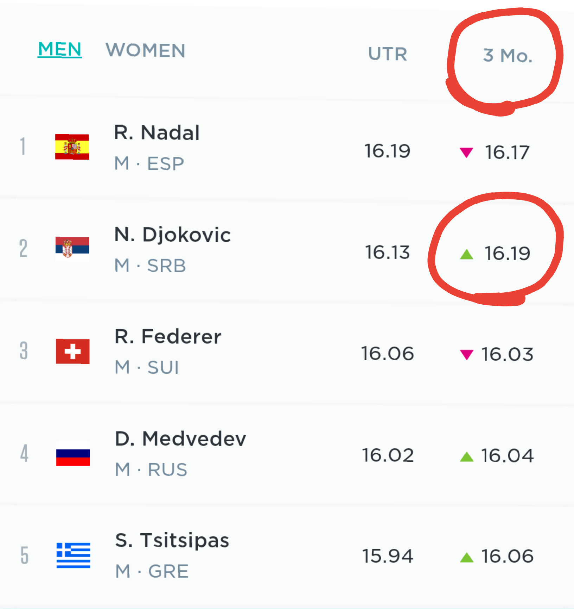The width and height of the screenshot is (574, 609).
Task: Click the green up arrow for Djokovic
Action: pyautogui.click(x=466, y=254)
